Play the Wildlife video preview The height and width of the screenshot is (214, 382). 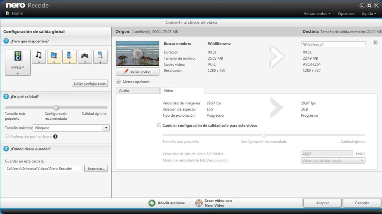tap(138, 53)
